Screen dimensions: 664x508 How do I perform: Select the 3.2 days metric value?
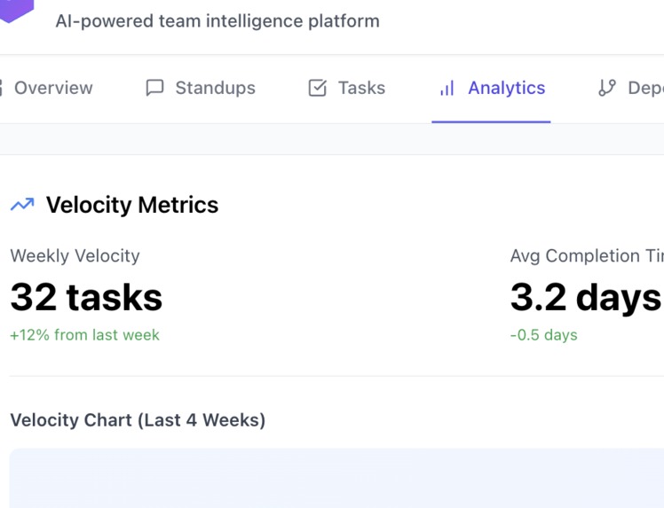[586, 297]
